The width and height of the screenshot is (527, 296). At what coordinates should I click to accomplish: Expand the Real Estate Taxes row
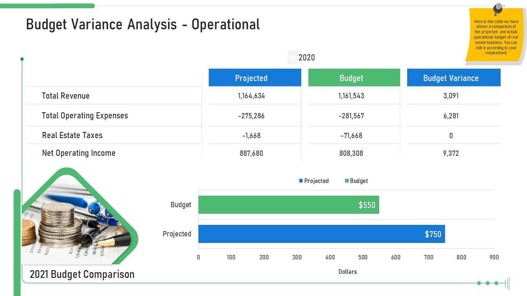[x=72, y=135]
